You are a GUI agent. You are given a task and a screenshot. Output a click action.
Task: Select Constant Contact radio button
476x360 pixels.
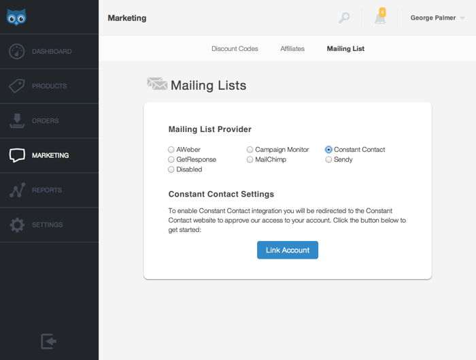click(328, 150)
